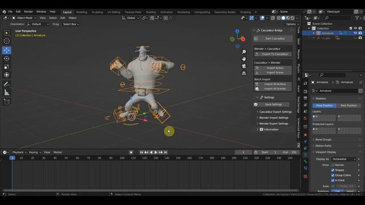Select Pose Position skeleton mode

(325, 105)
